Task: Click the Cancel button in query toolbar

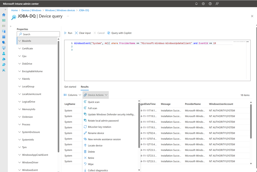Action: click(99, 33)
